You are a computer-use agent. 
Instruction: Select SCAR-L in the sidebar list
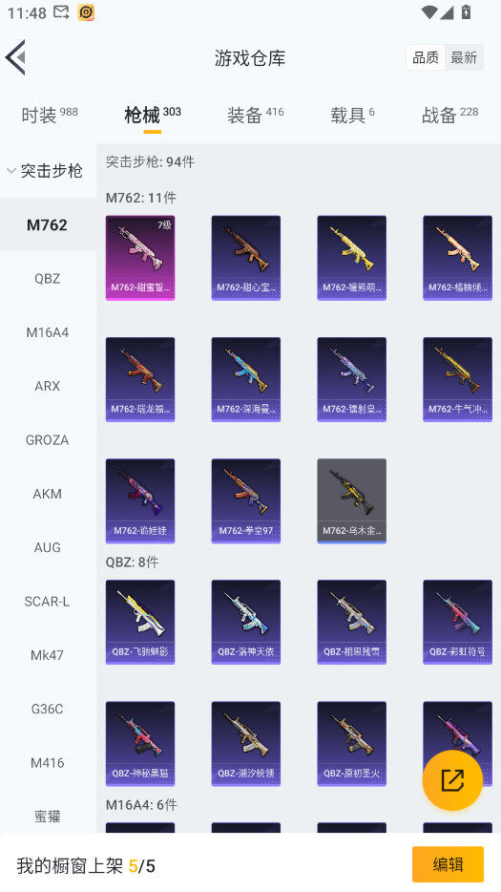tap(47, 602)
